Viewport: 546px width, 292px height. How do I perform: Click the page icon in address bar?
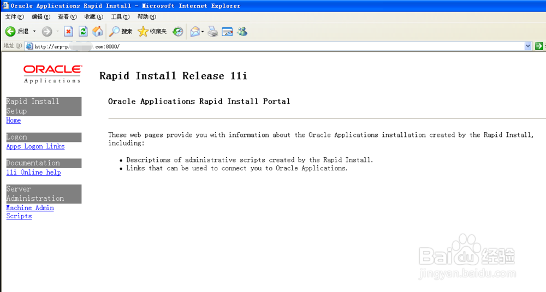29,46
